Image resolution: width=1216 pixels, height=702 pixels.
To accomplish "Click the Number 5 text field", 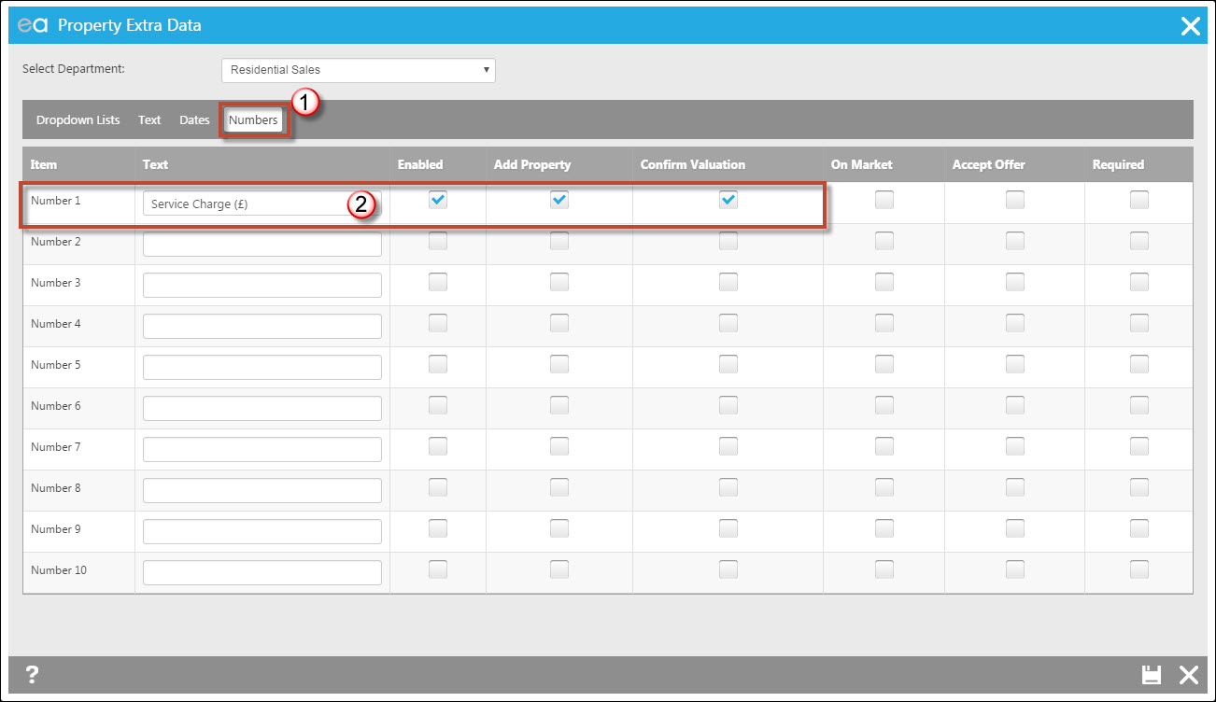I will [262, 368].
